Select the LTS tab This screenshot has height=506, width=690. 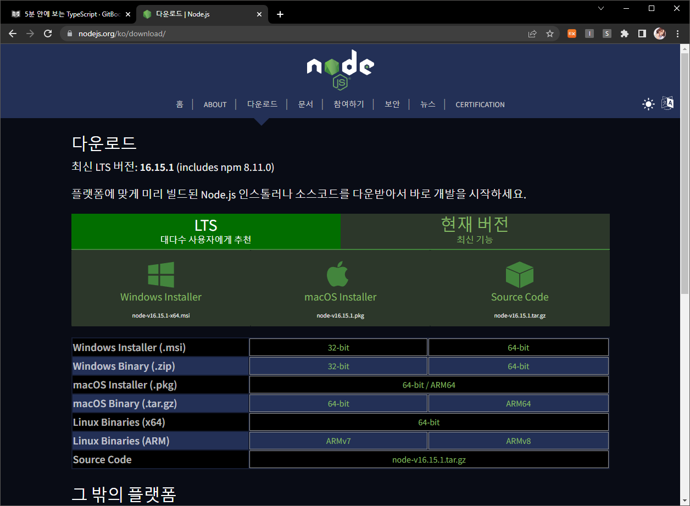tap(206, 231)
